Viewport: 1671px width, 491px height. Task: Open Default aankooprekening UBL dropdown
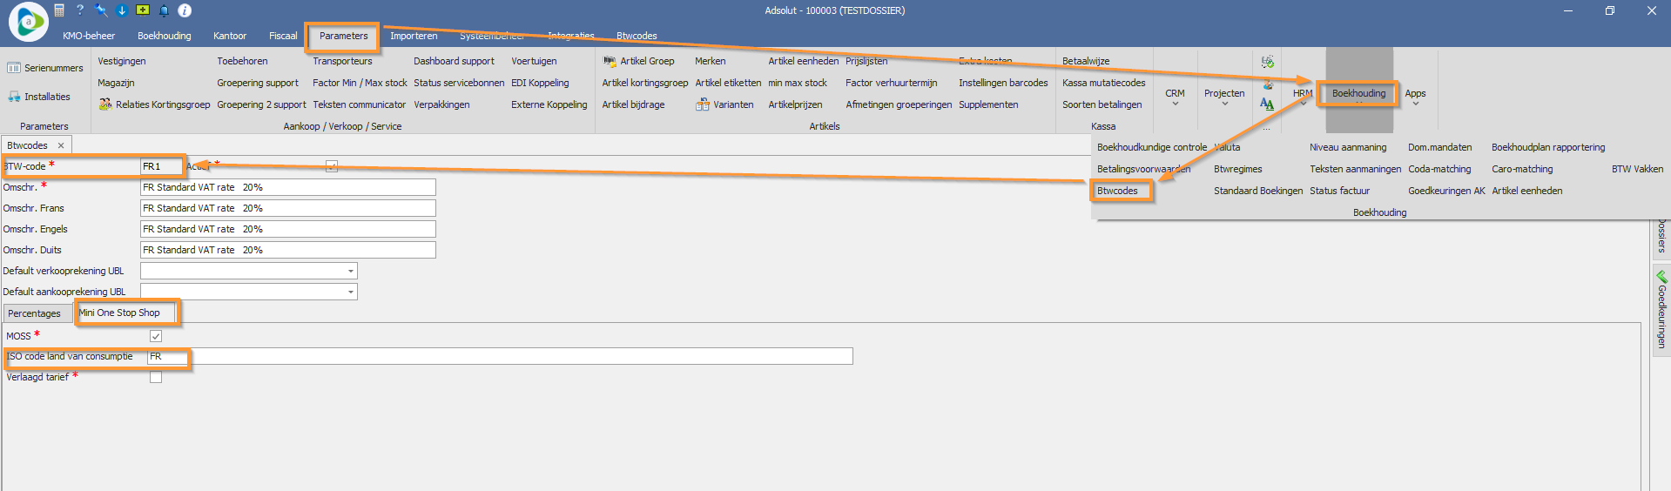[x=351, y=292]
